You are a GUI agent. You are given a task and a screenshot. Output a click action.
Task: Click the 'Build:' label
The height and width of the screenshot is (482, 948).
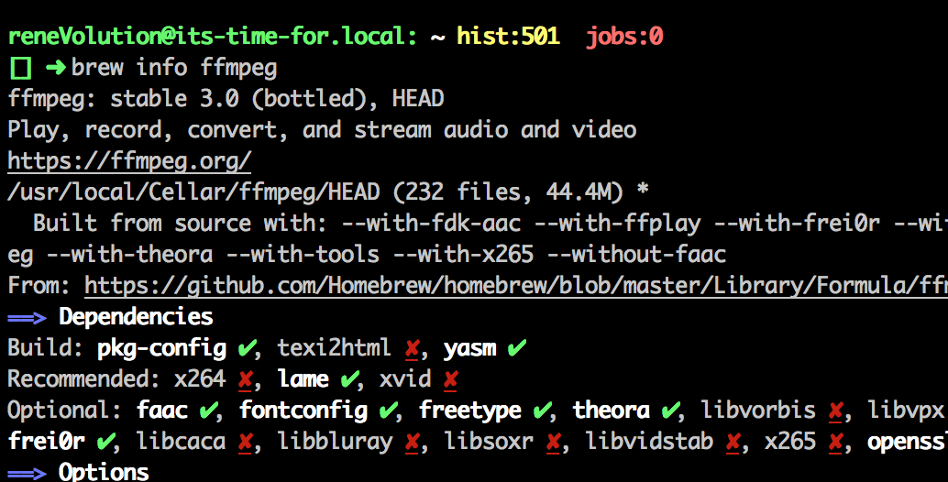46,348
